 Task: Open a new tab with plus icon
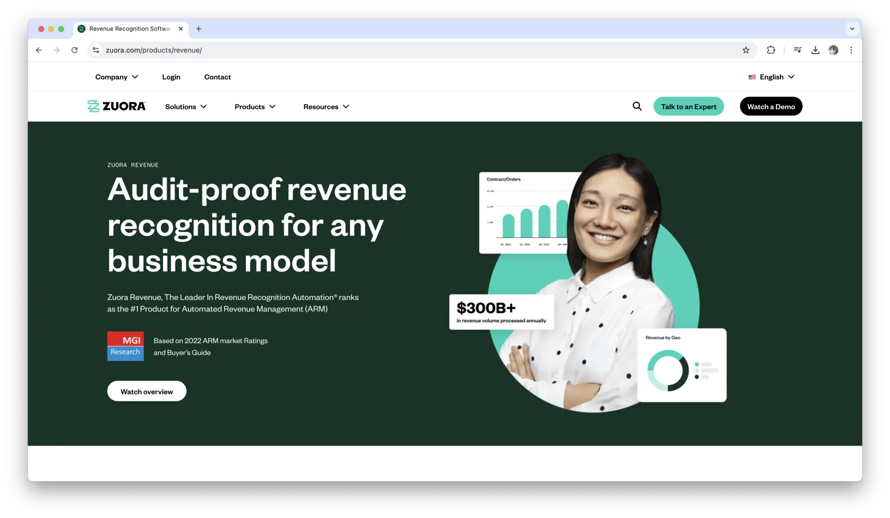(x=198, y=29)
